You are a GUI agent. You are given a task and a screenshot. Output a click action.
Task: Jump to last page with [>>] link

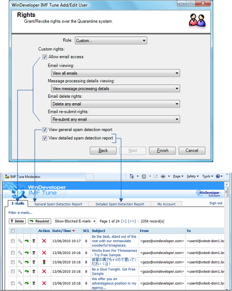(132, 221)
